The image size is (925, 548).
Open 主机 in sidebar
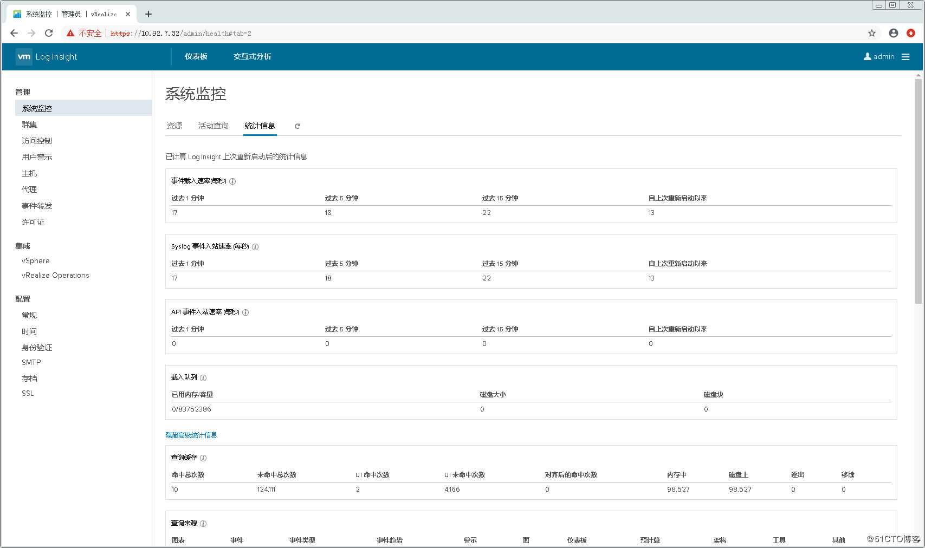[x=29, y=173]
